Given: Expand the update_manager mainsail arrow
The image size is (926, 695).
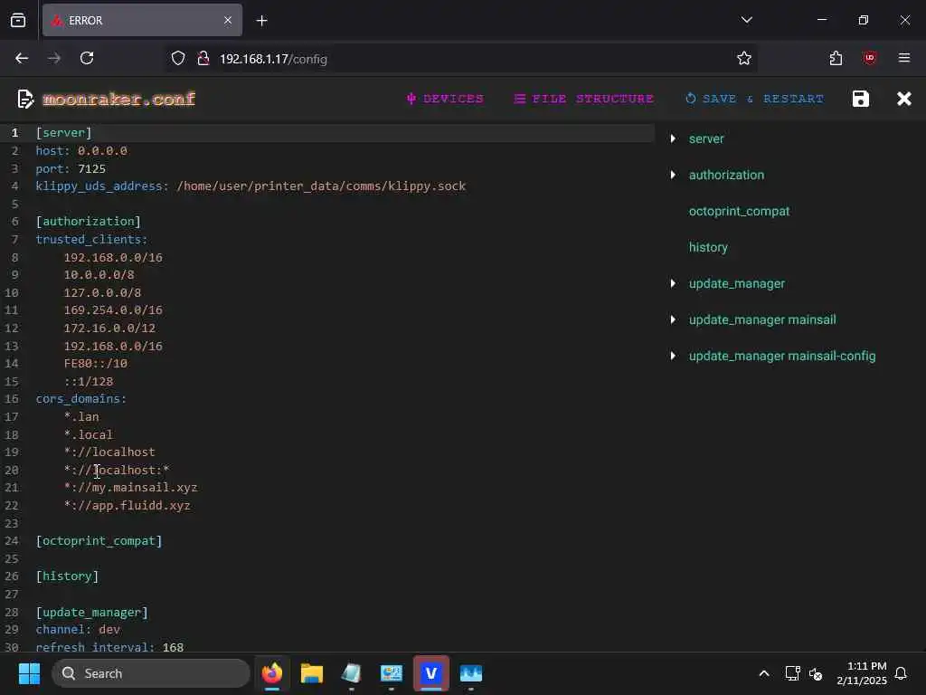Looking at the screenshot, I should pos(673,319).
